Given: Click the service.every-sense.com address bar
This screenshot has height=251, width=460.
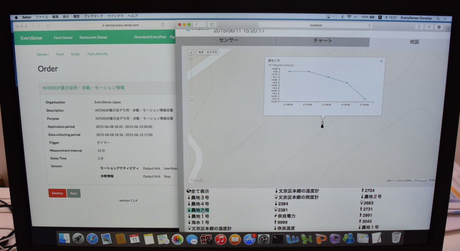Looking at the screenshot, I should point(121,25).
